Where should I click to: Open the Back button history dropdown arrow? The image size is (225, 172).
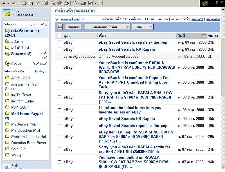[9, 3]
